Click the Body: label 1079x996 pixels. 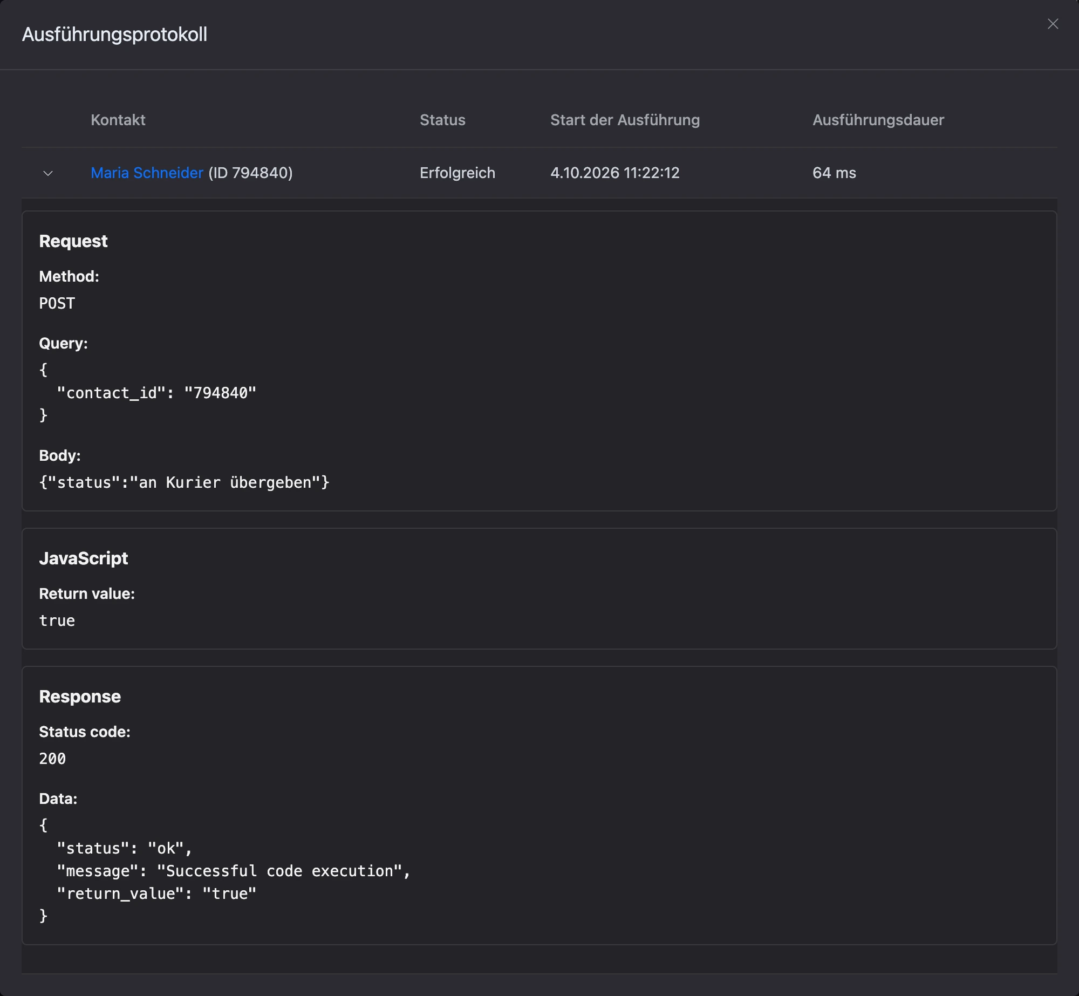point(60,455)
